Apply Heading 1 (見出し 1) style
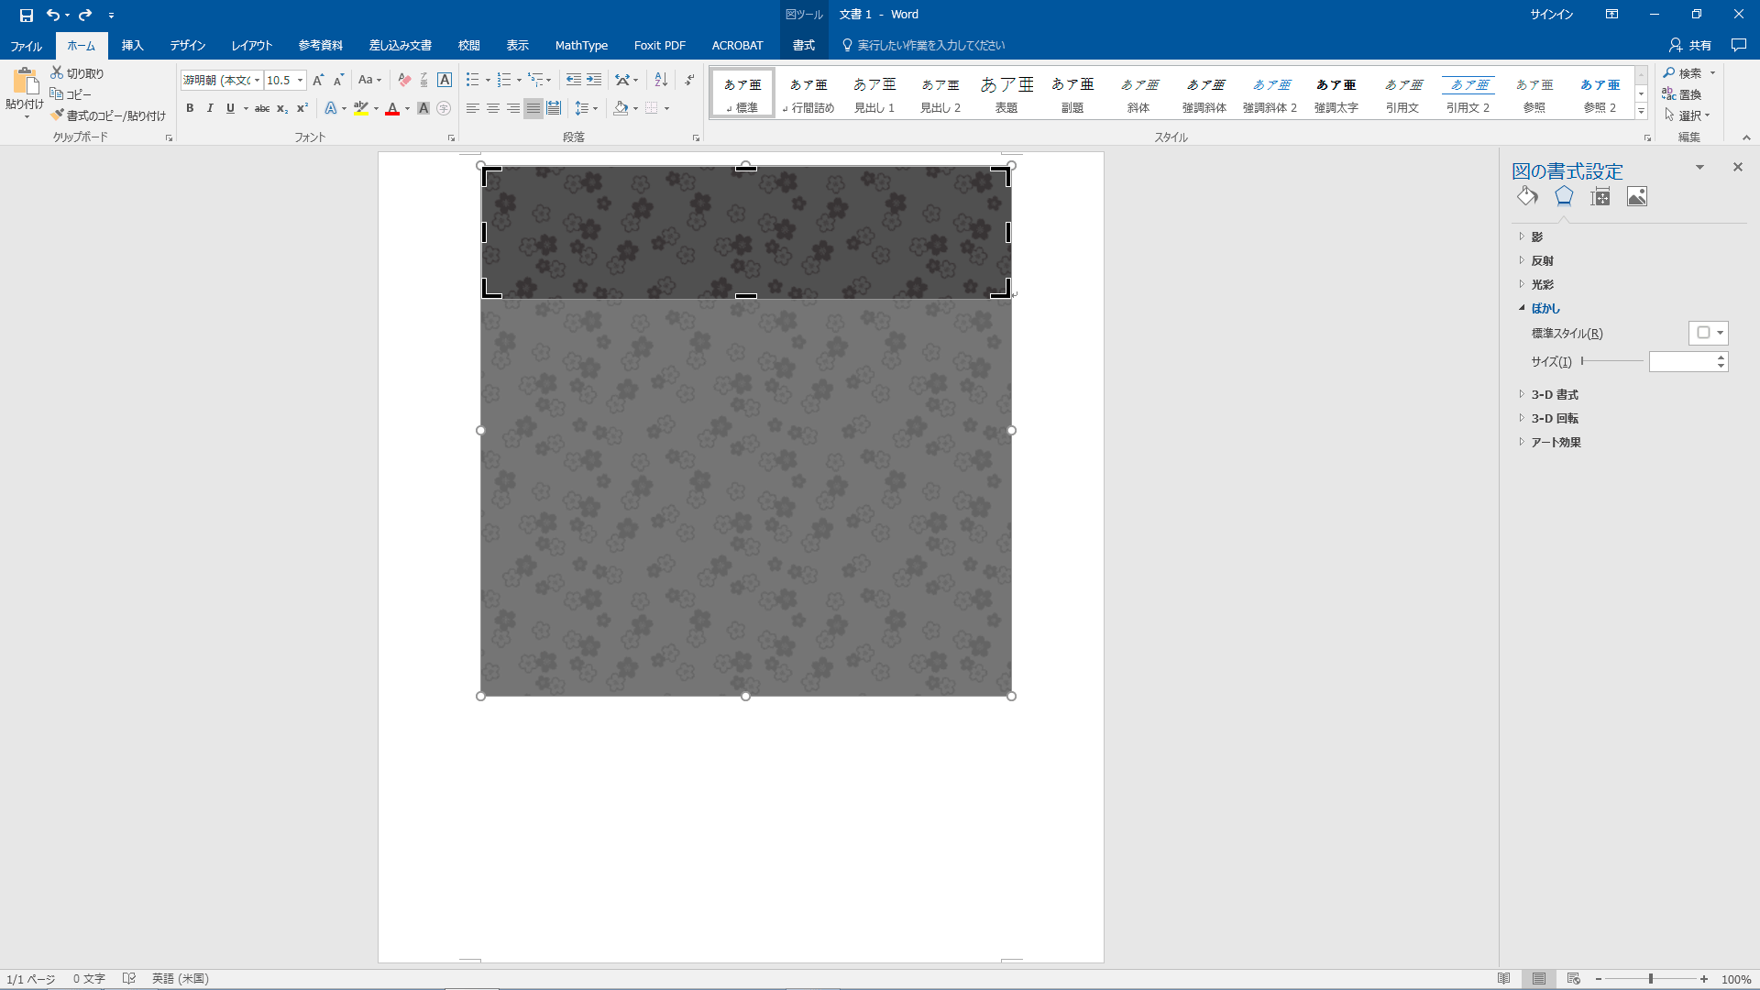Screen dimensions: 1760x990 pos(874,93)
